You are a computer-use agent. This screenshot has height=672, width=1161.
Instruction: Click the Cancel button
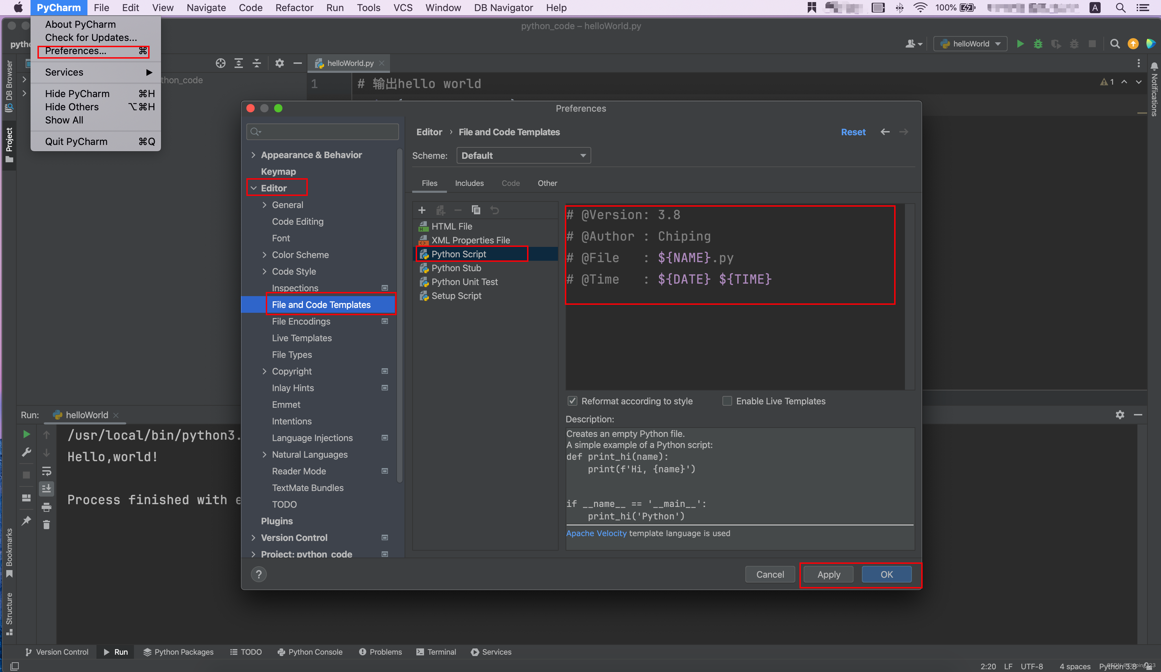coord(770,574)
